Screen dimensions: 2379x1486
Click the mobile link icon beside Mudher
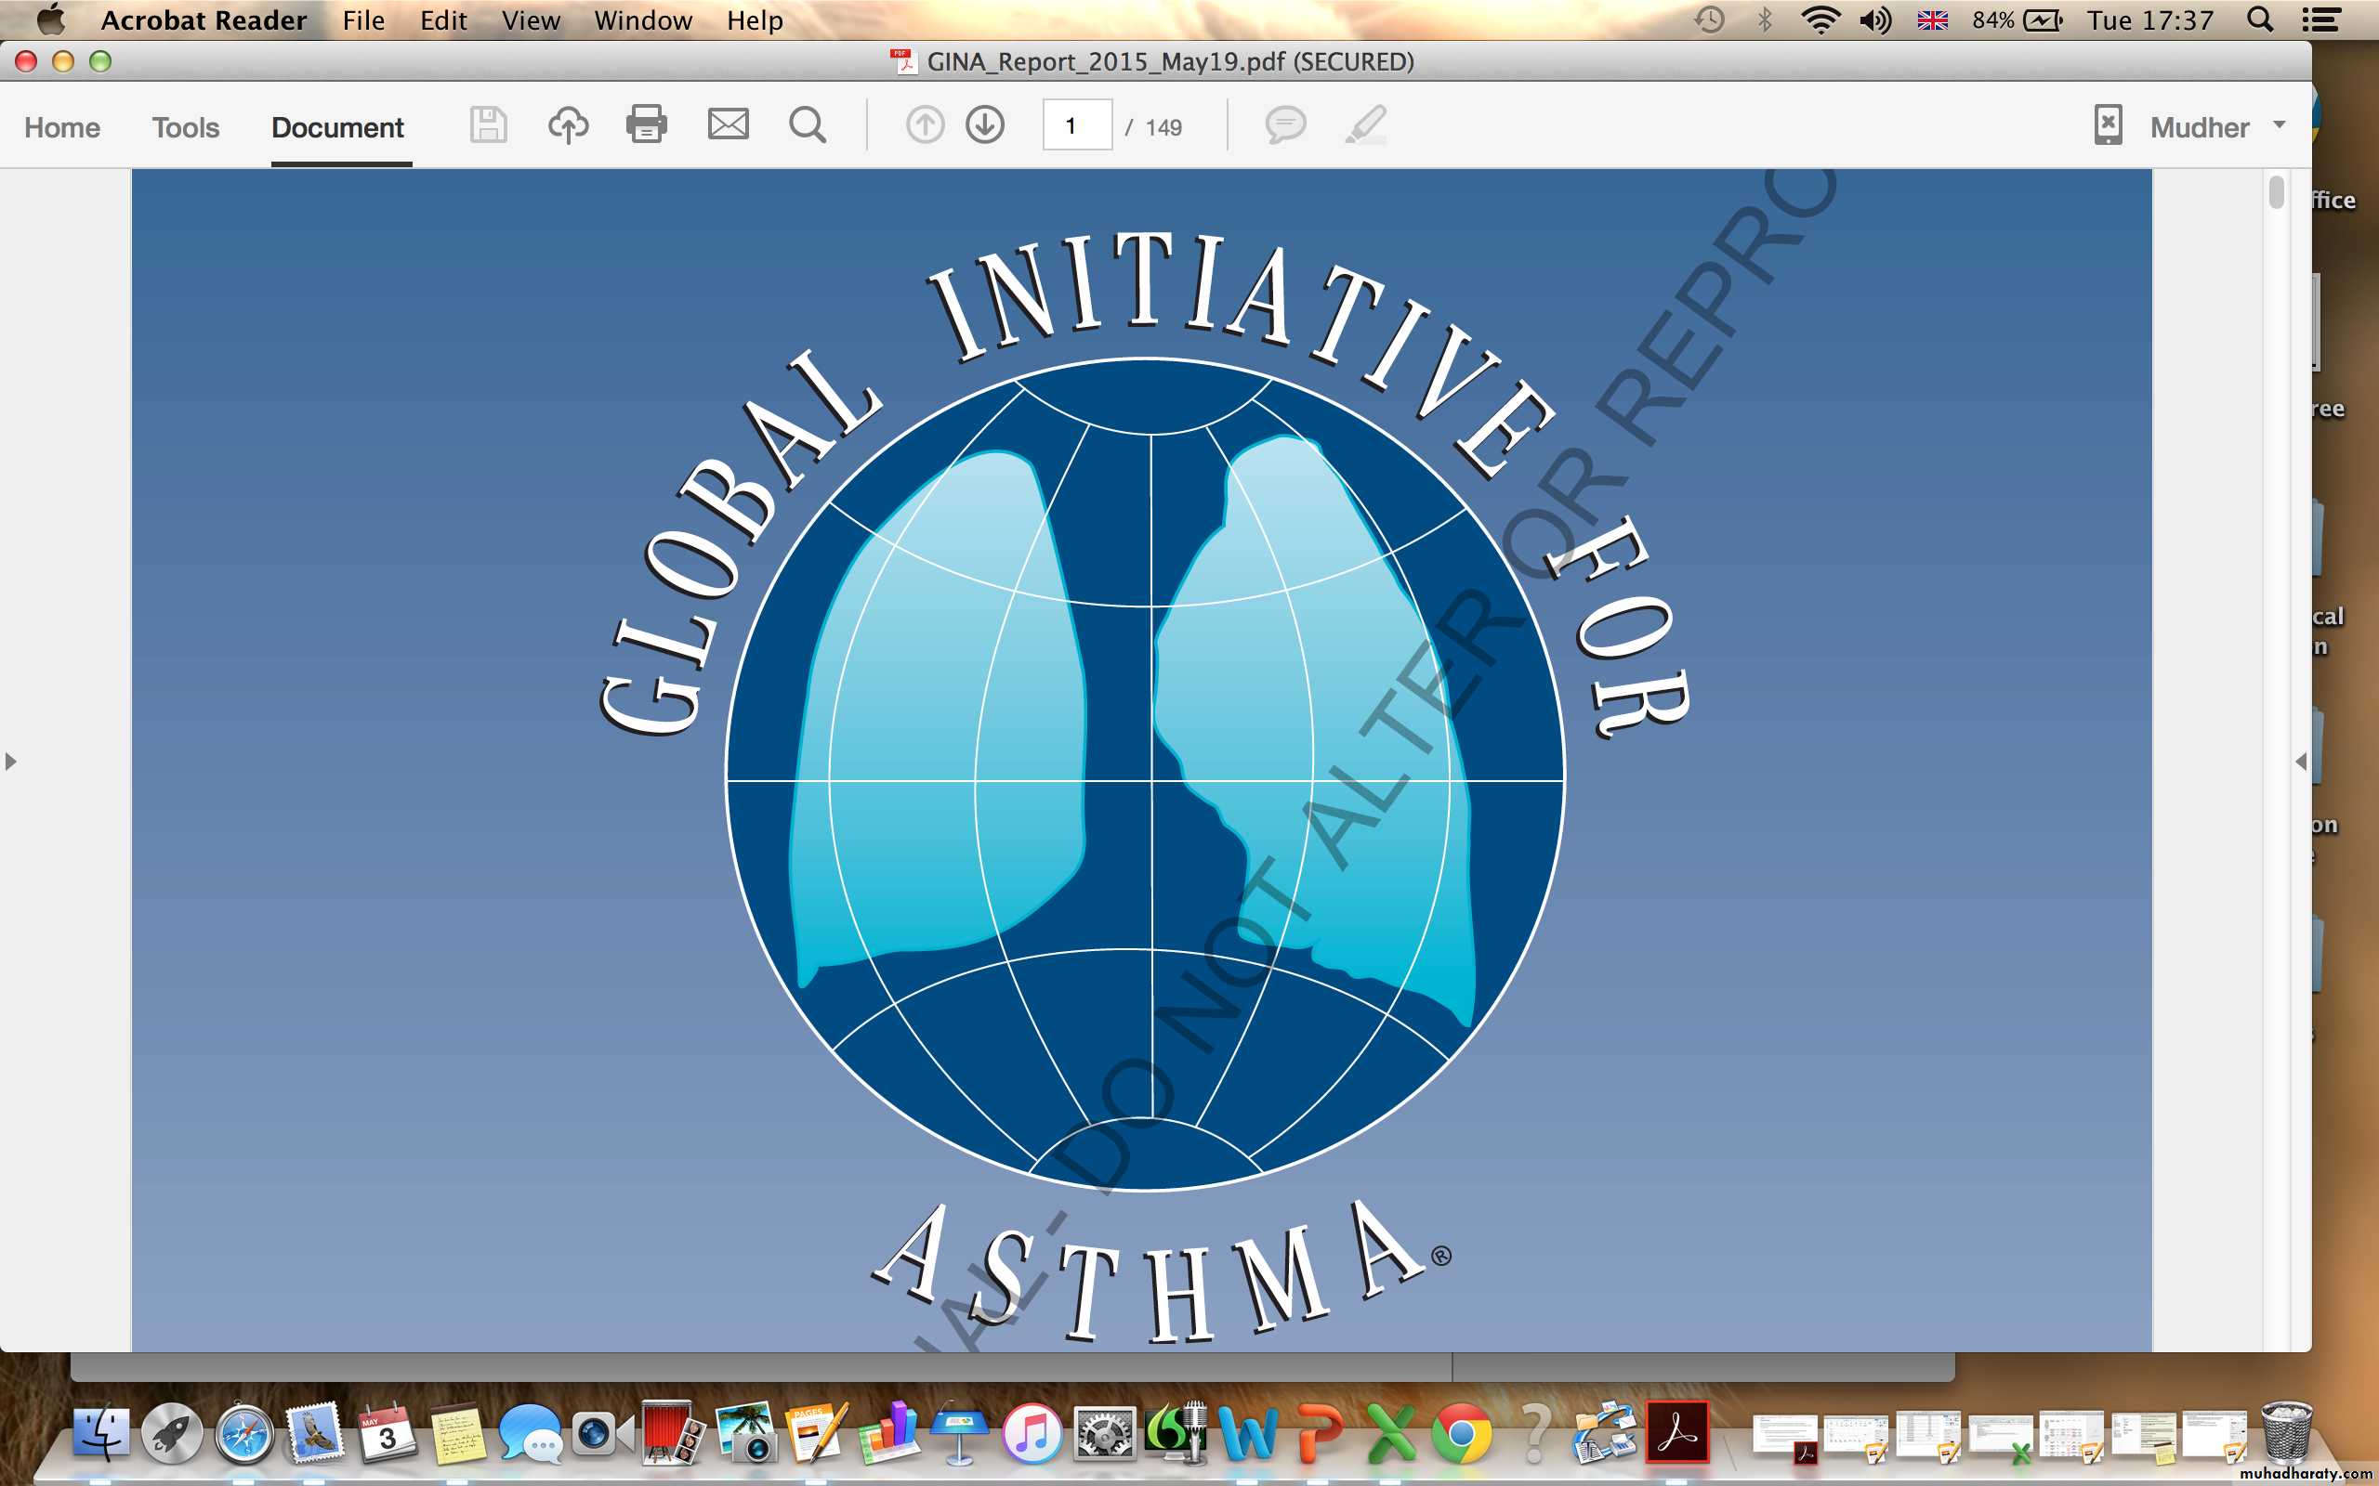pos(2108,125)
